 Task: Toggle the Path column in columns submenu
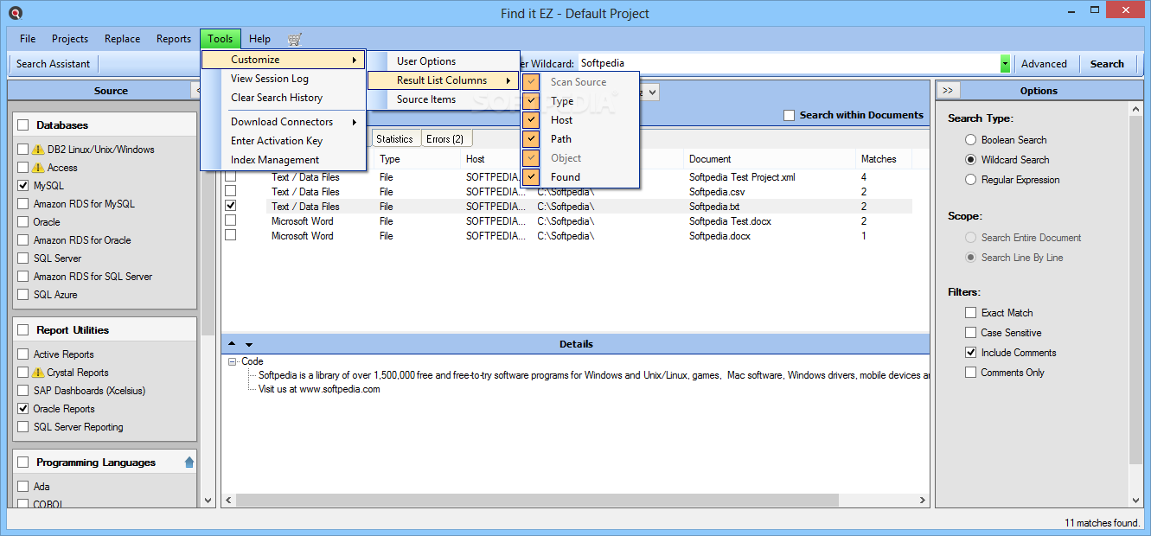580,139
